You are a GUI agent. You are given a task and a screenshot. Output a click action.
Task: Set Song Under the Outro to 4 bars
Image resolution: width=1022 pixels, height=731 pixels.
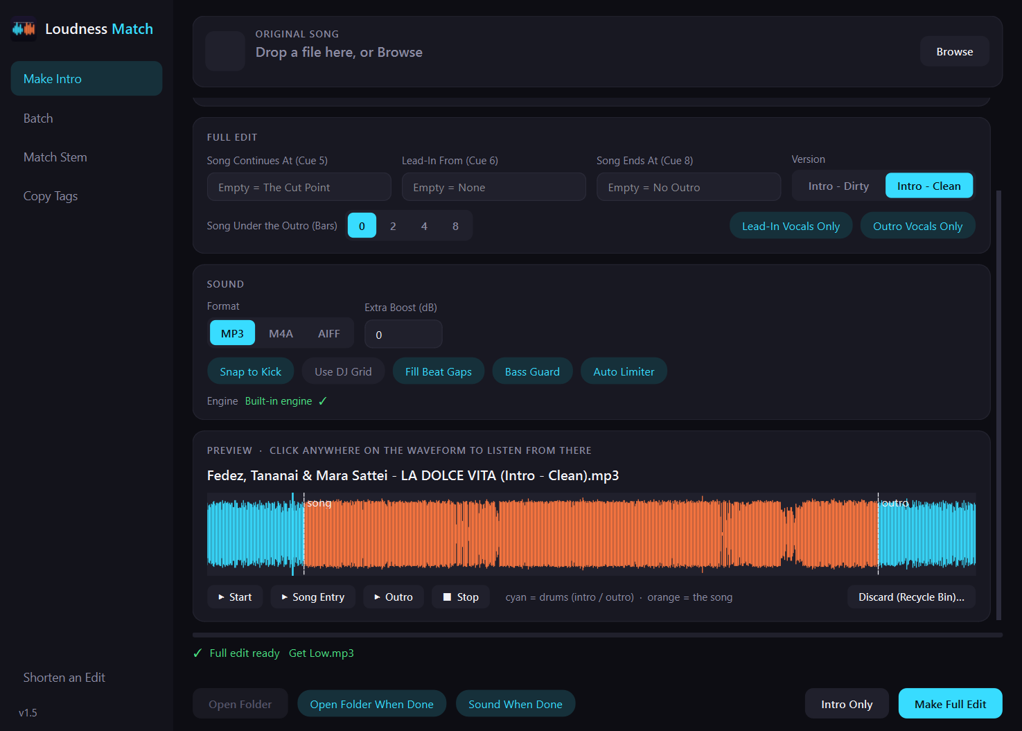point(424,226)
